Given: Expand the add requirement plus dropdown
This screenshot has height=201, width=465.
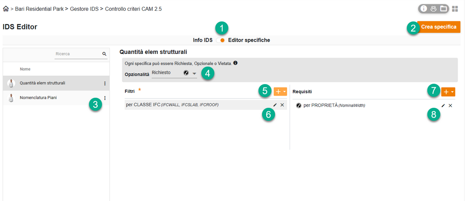Looking at the screenshot, I should pyautogui.click(x=448, y=92).
